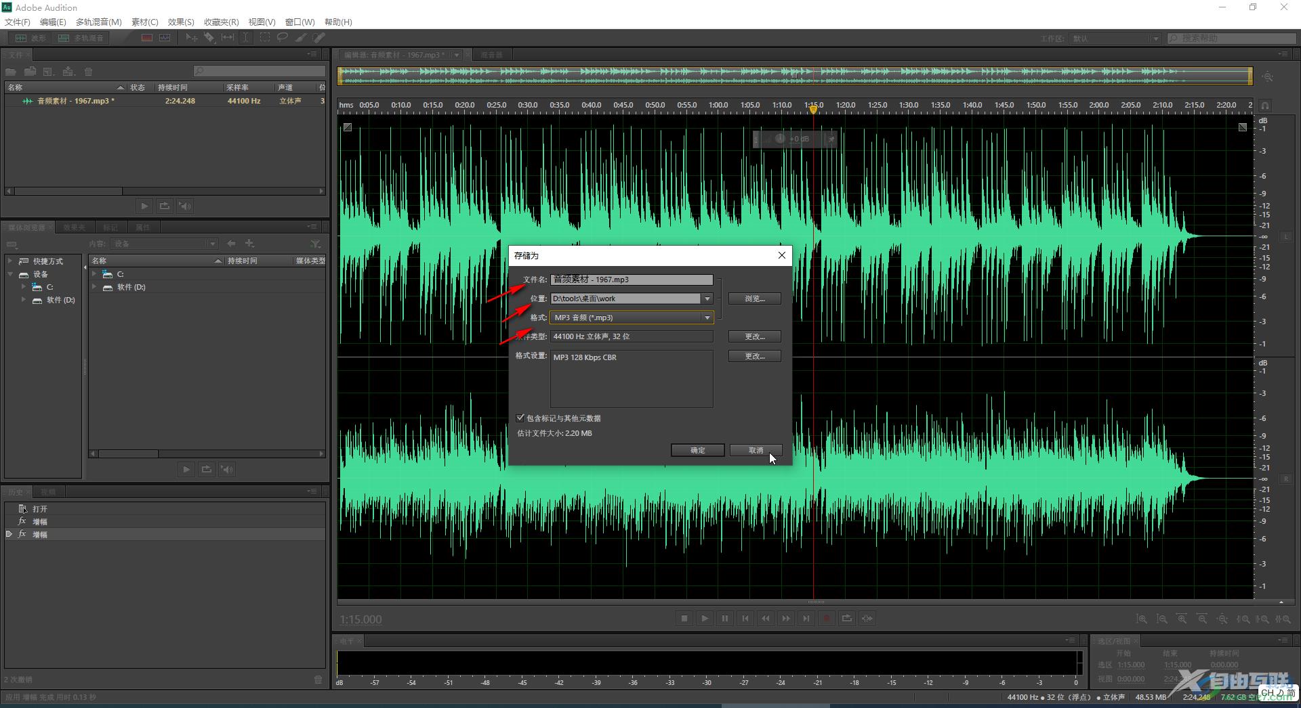
Task: Click Play preview in Files panel
Action: click(144, 206)
